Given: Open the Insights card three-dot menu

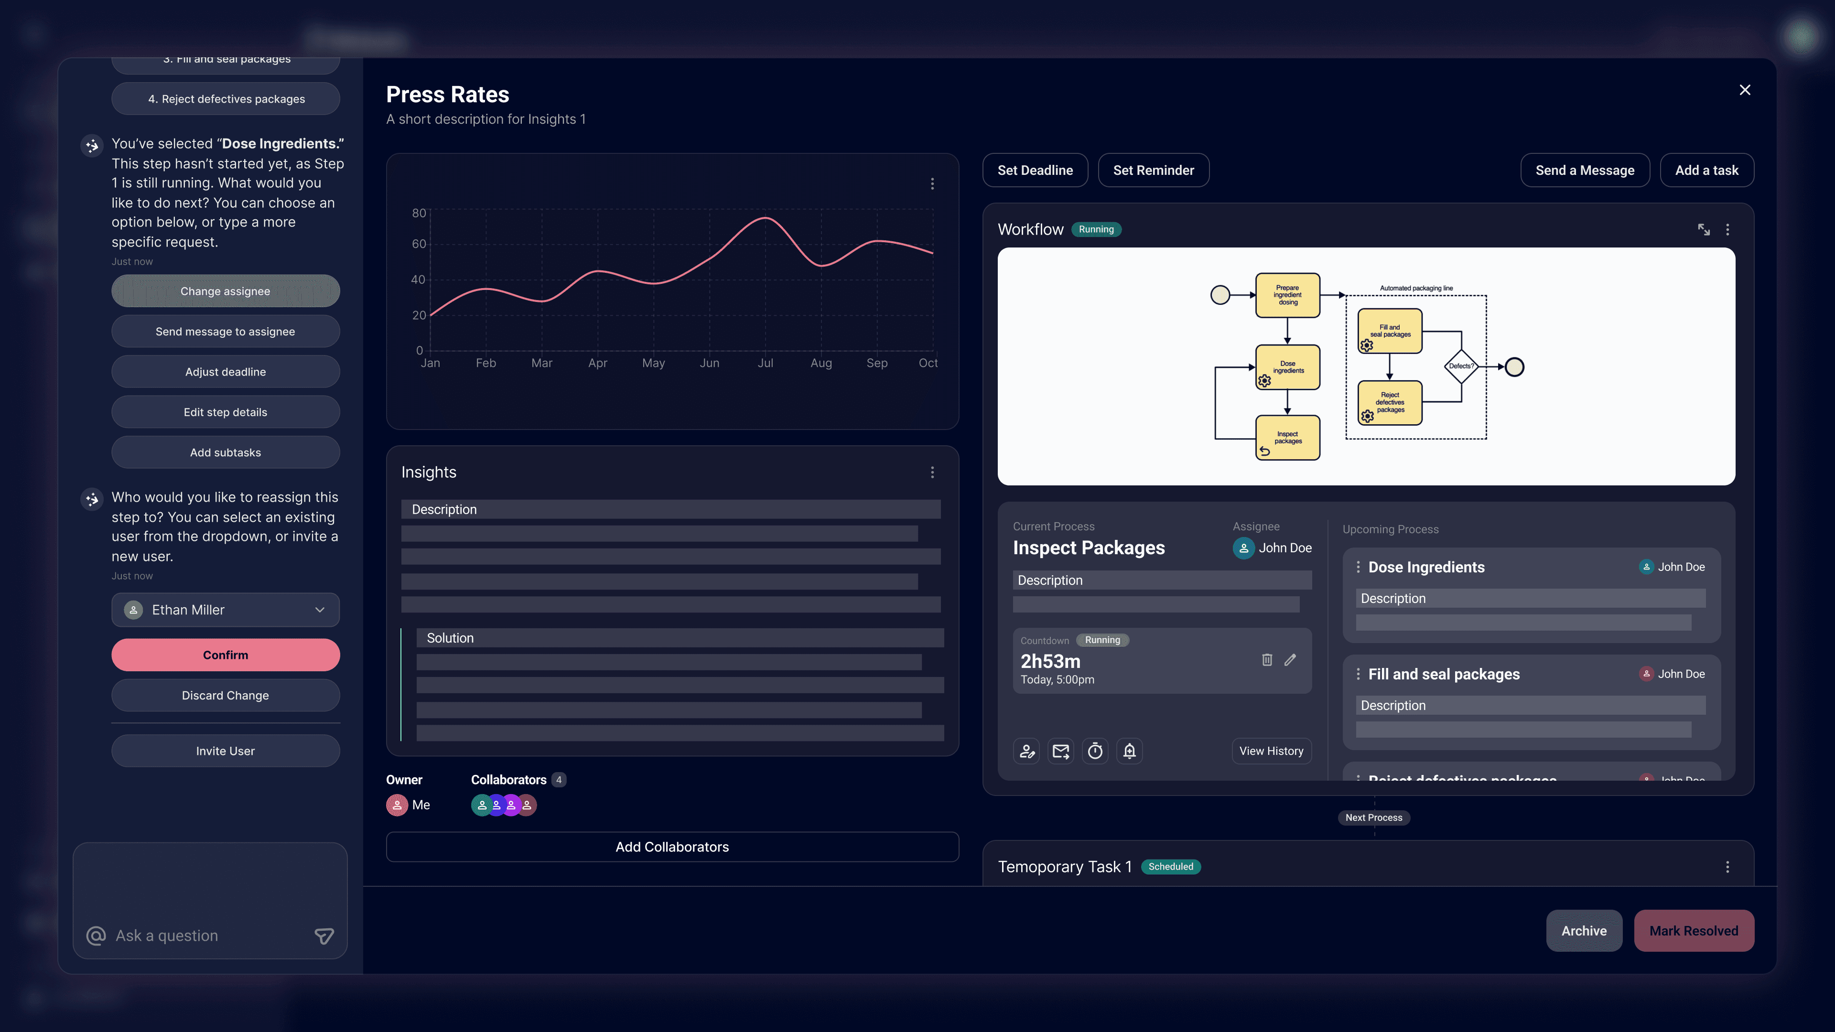Looking at the screenshot, I should 932,472.
